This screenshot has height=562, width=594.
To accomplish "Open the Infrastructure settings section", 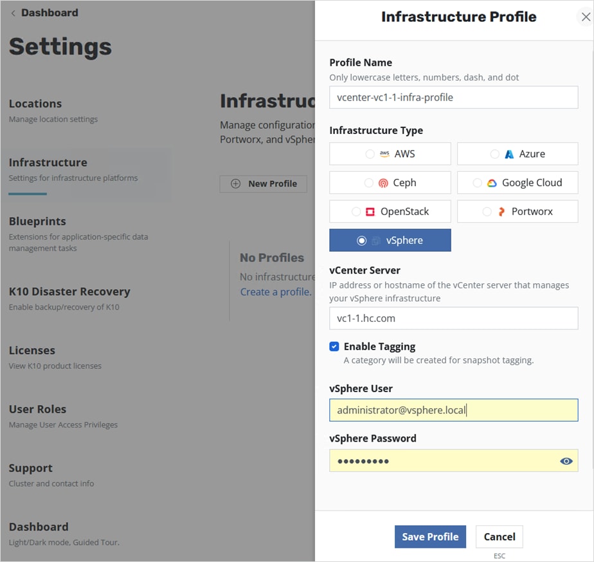I will [x=73, y=169].
